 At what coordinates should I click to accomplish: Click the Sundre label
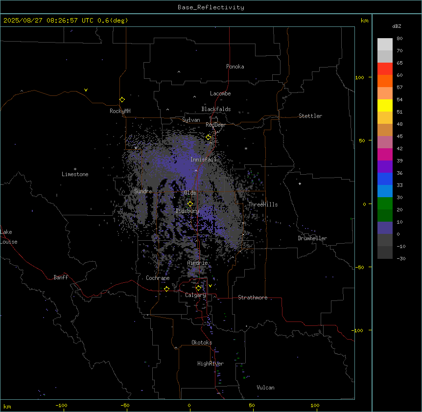[x=143, y=191]
